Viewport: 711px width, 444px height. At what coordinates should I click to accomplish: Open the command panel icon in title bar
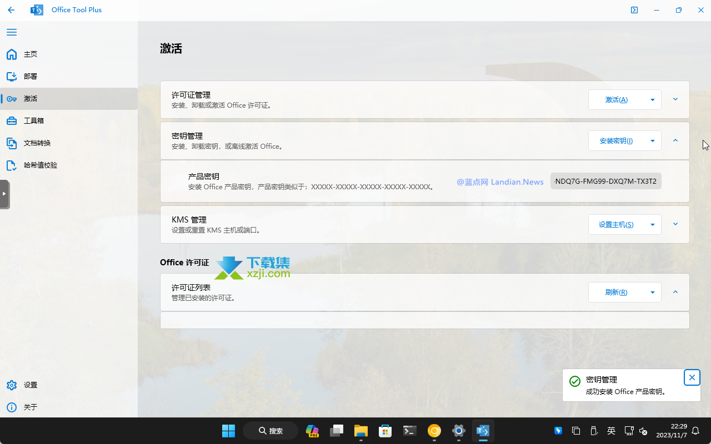coord(634,10)
